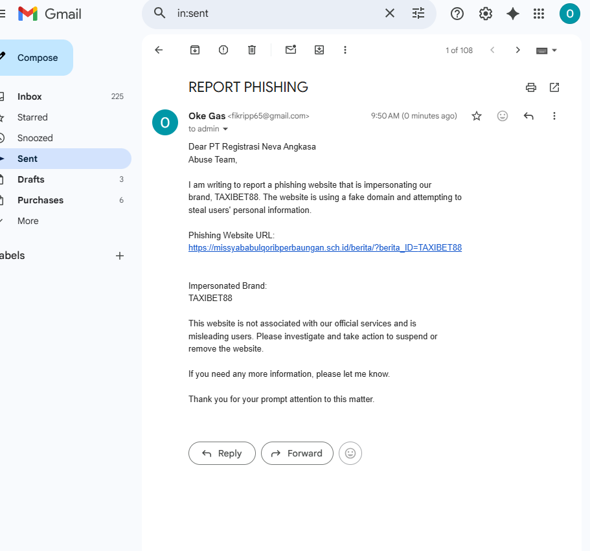Mark email as unread
The height and width of the screenshot is (551, 590).
tap(291, 50)
